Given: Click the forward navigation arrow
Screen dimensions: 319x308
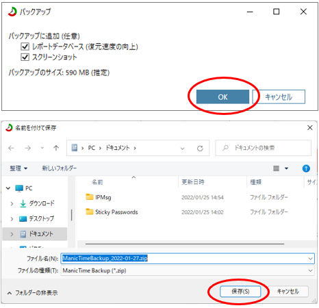Looking at the screenshot, I should [28, 148].
